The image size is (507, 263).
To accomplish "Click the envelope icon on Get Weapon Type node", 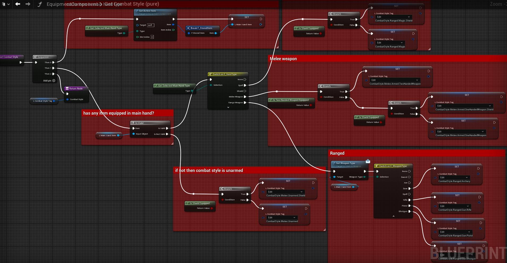I will tap(368, 161).
